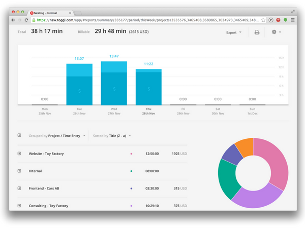Open the Chrome hamburger menu
The image size is (305, 228).
pos(293,20)
